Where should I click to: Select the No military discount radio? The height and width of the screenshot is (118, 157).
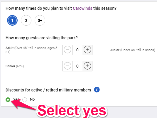25,100
